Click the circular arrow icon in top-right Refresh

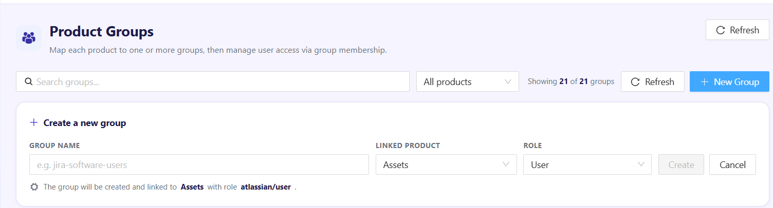[x=721, y=30]
